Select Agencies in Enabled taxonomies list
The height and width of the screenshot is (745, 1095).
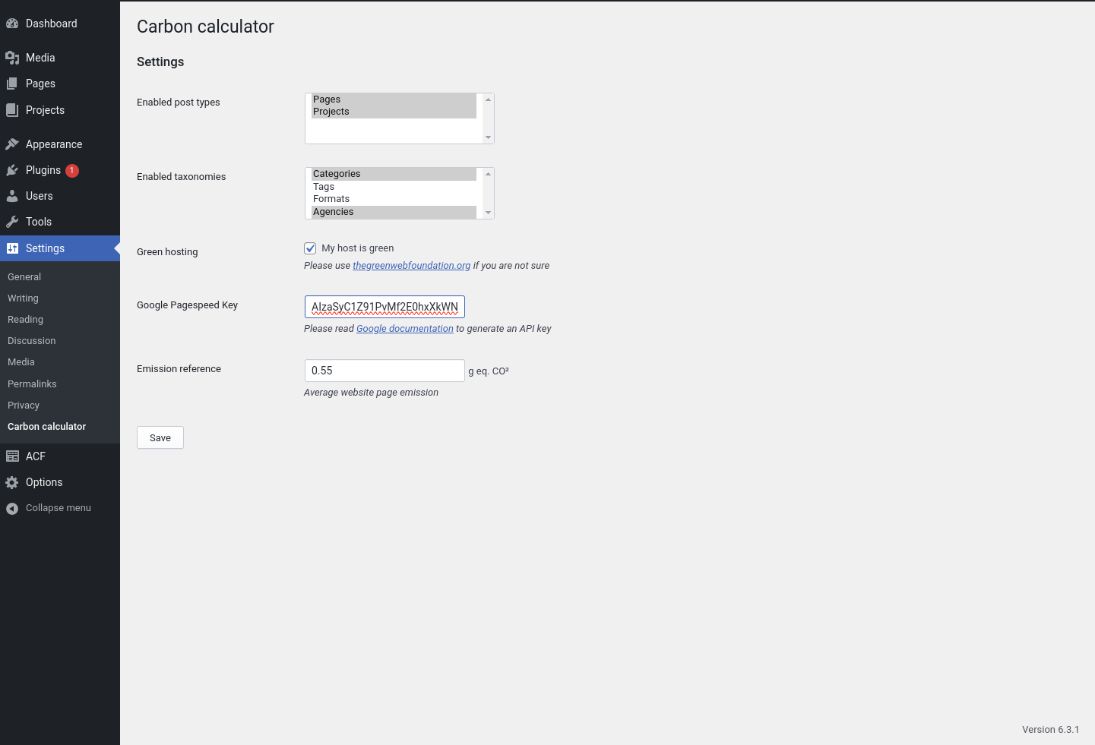(x=394, y=212)
